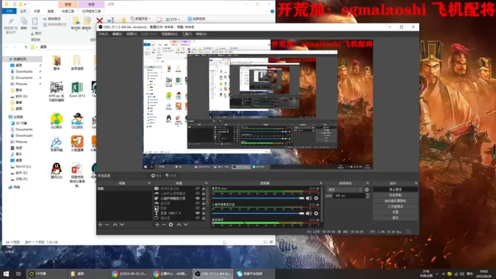Open the 编辑(E) menu in OBS
This screenshot has height=279, width=496.
(117, 34)
